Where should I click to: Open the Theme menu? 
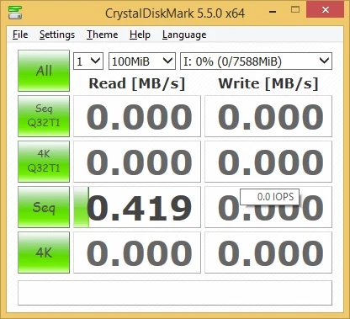pos(103,35)
